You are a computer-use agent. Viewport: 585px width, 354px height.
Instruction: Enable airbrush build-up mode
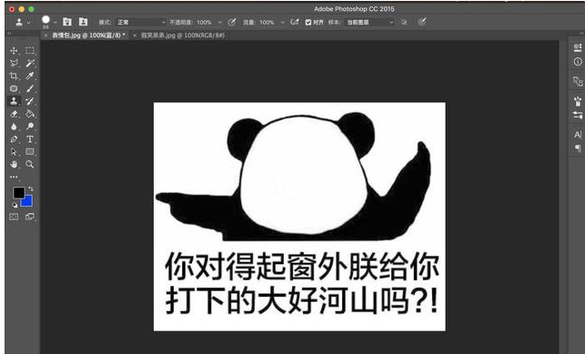click(x=295, y=22)
